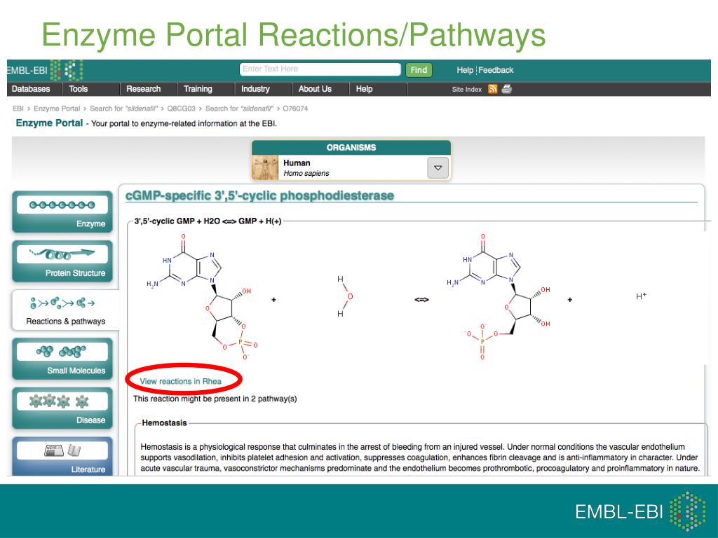The width and height of the screenshot is (718, 538).
Task: Click the first Search for sildenafil breadcrumb
Action: pyautogui.click(x=123, y=109)
